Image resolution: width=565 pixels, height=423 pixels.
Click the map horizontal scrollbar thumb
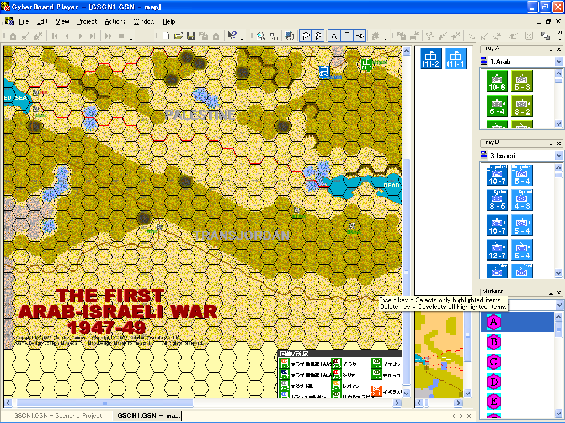pyautogui.click(x=105, y=403)
